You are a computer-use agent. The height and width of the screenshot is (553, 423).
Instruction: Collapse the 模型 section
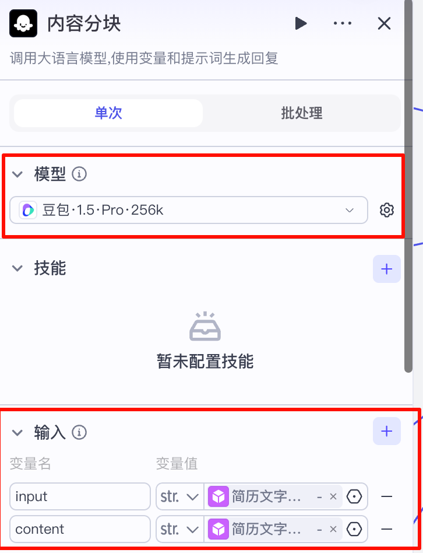click(x=17, y=174)
